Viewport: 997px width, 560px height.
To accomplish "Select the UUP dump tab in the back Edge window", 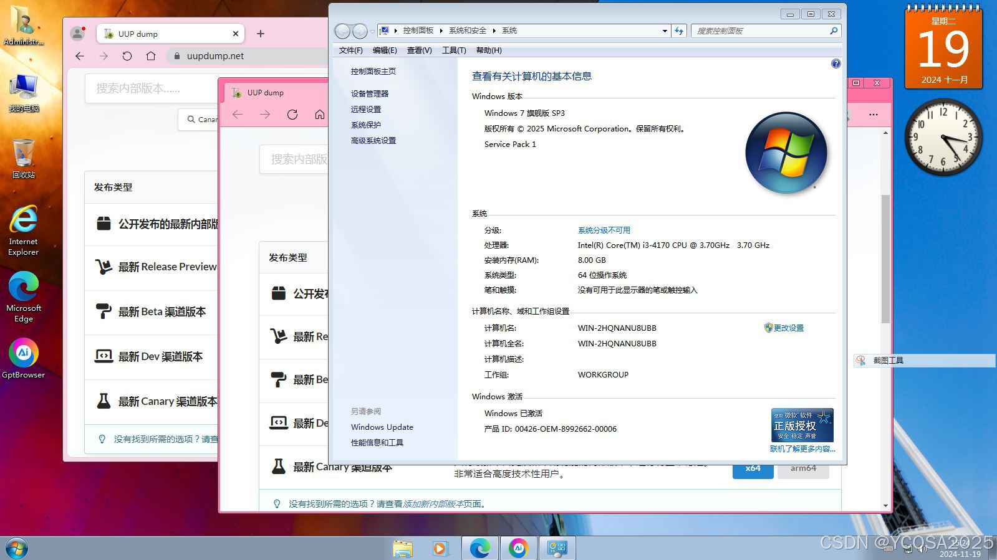I will coord(170,34).
